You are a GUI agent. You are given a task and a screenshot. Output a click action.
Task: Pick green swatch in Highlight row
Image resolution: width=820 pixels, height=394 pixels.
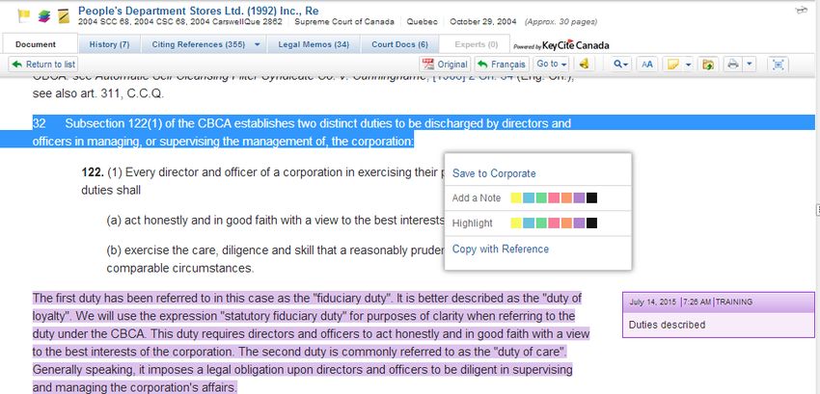click(x=541, y=223)
